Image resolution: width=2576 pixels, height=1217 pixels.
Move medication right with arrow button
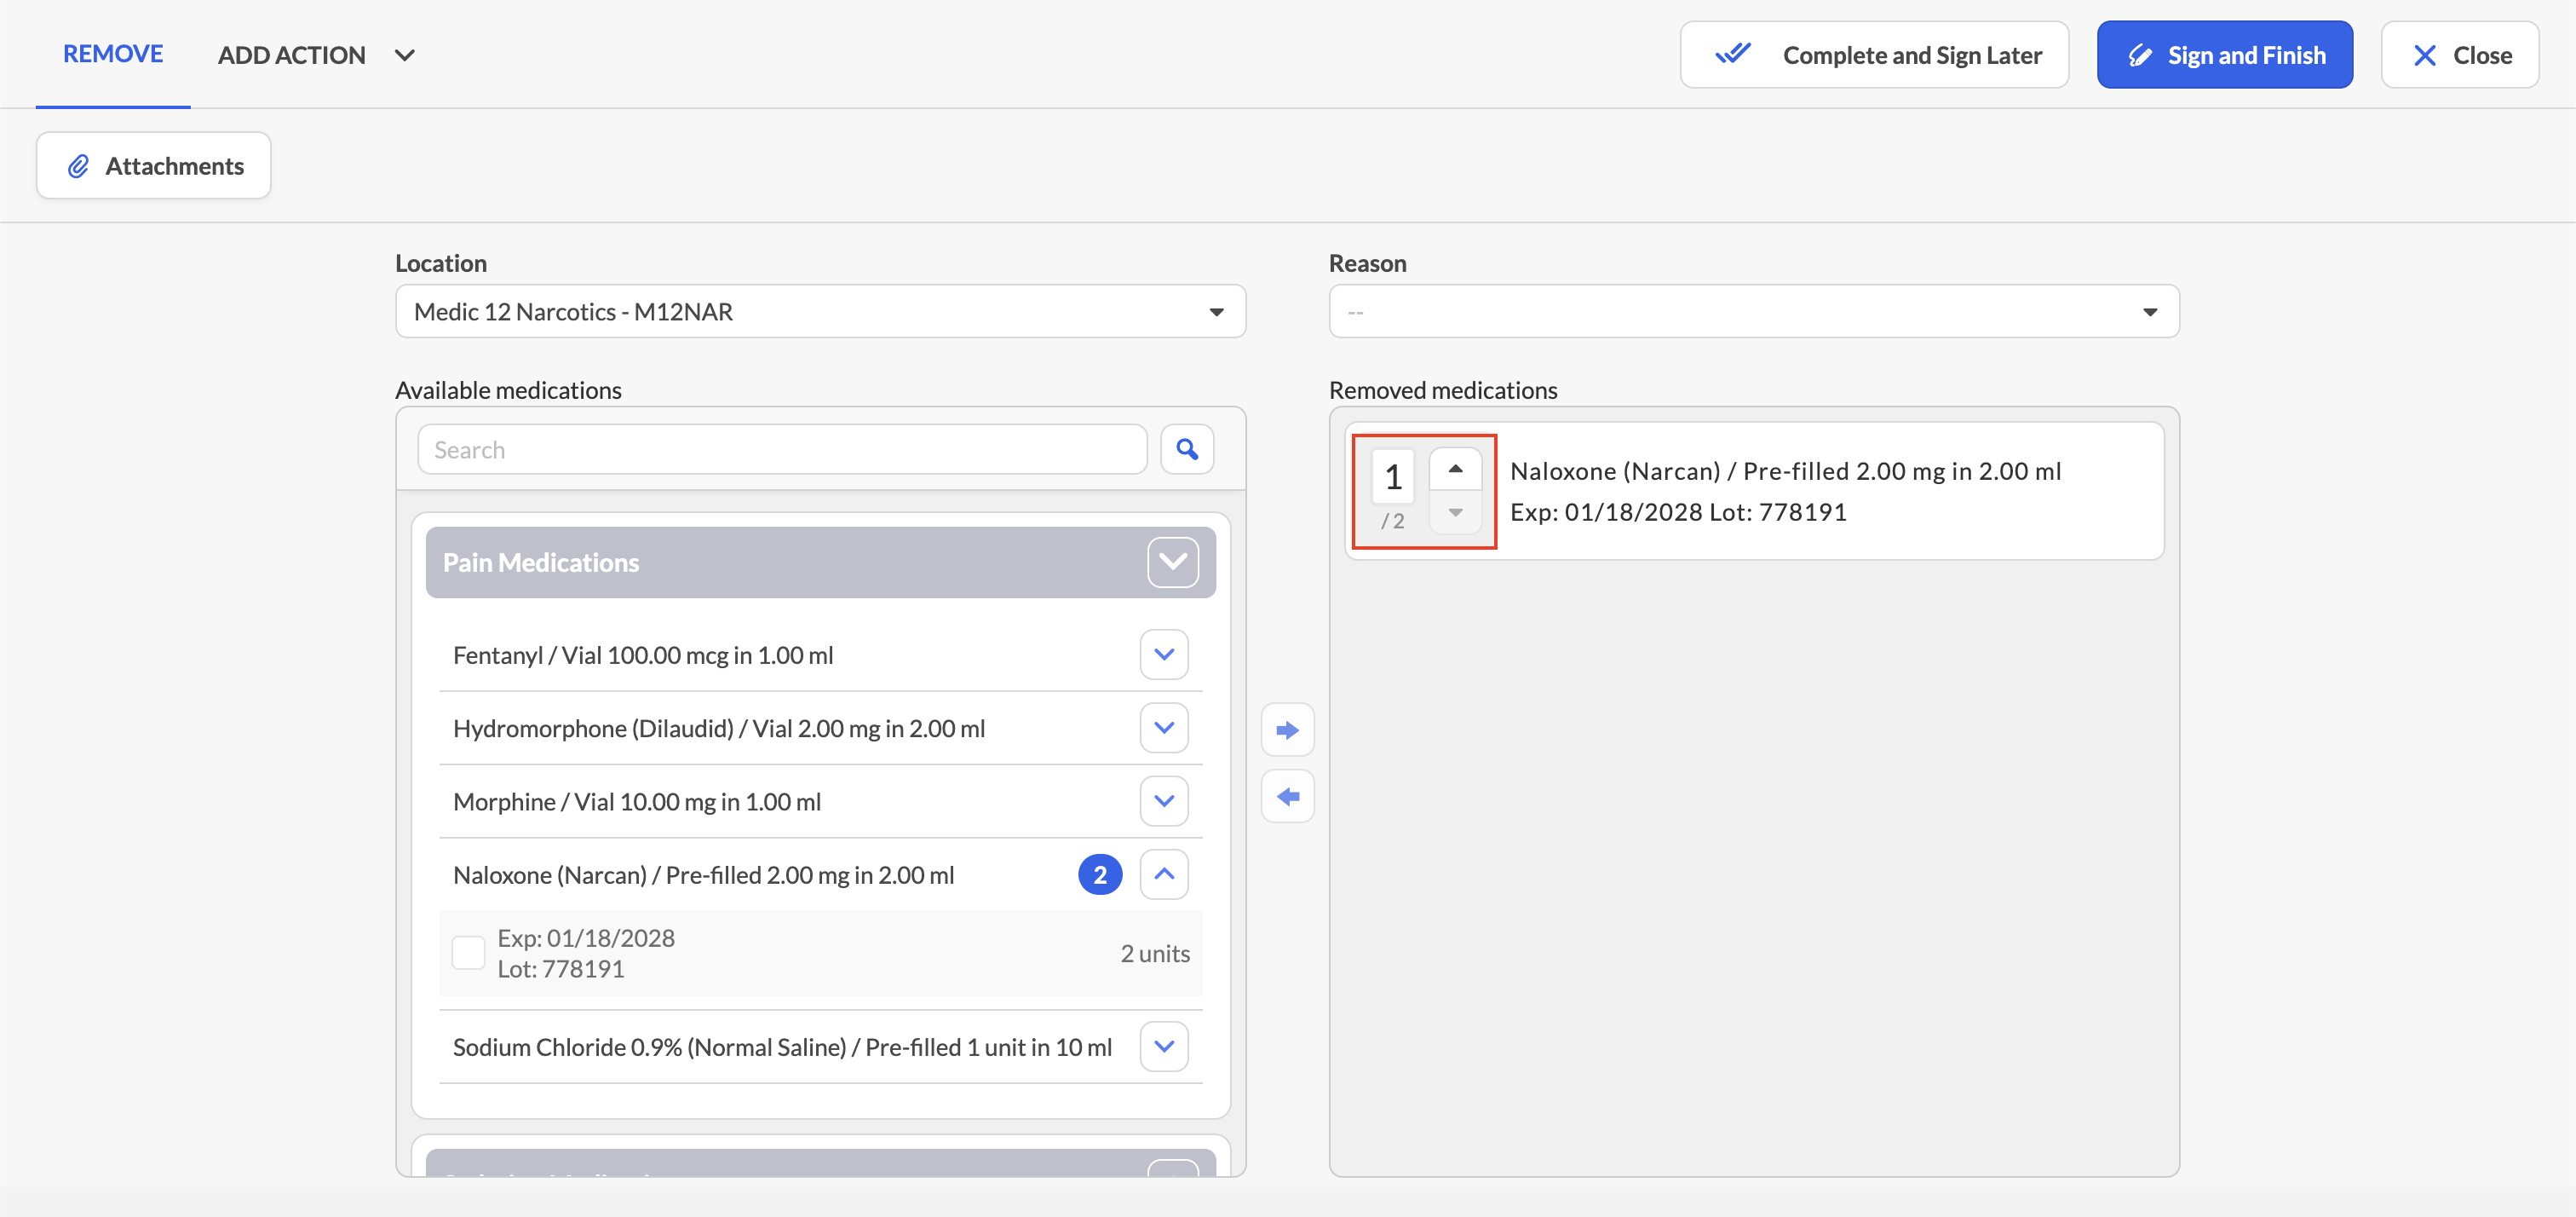1287,730
